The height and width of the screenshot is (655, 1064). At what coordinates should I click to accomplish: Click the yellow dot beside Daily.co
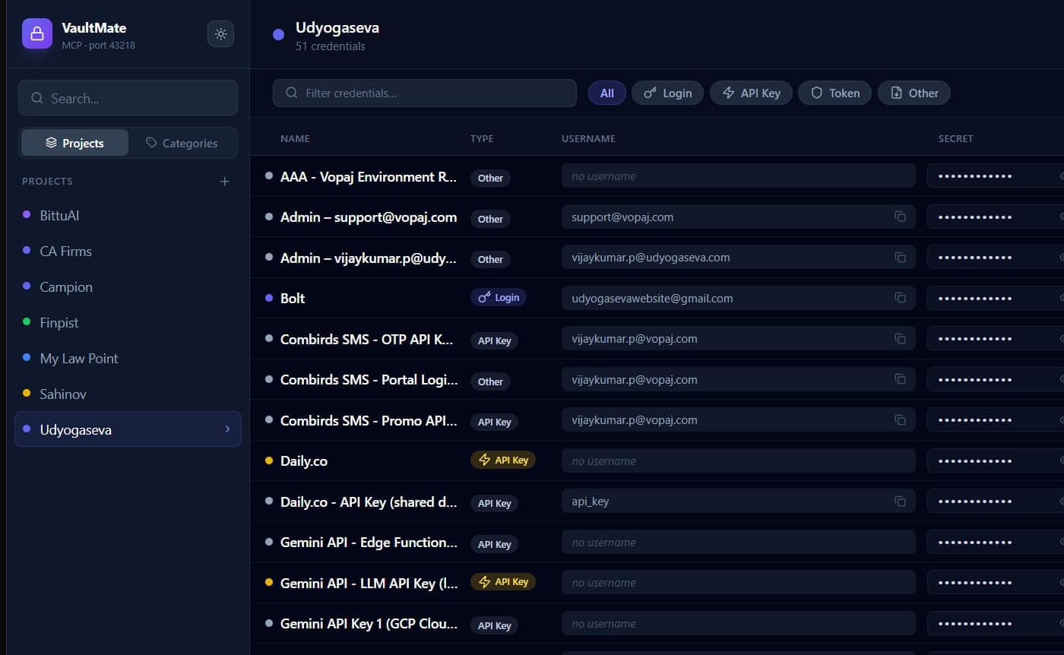click(x=268, y=460)
